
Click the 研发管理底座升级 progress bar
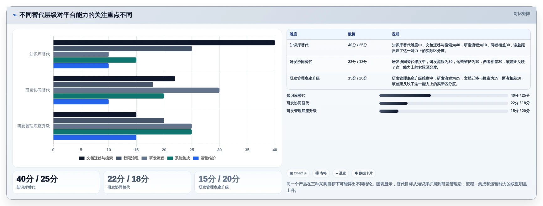[444, 111]
